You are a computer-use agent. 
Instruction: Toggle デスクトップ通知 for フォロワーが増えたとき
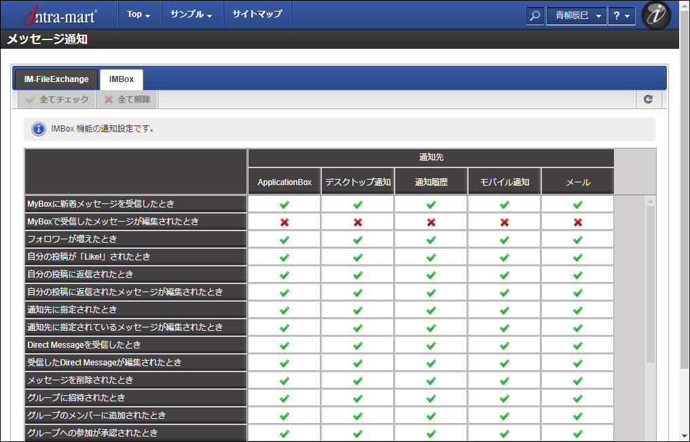[358, 239]
